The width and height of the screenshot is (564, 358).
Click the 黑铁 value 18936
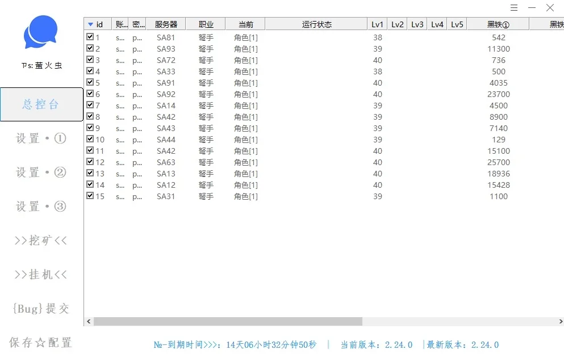[499, 174]
